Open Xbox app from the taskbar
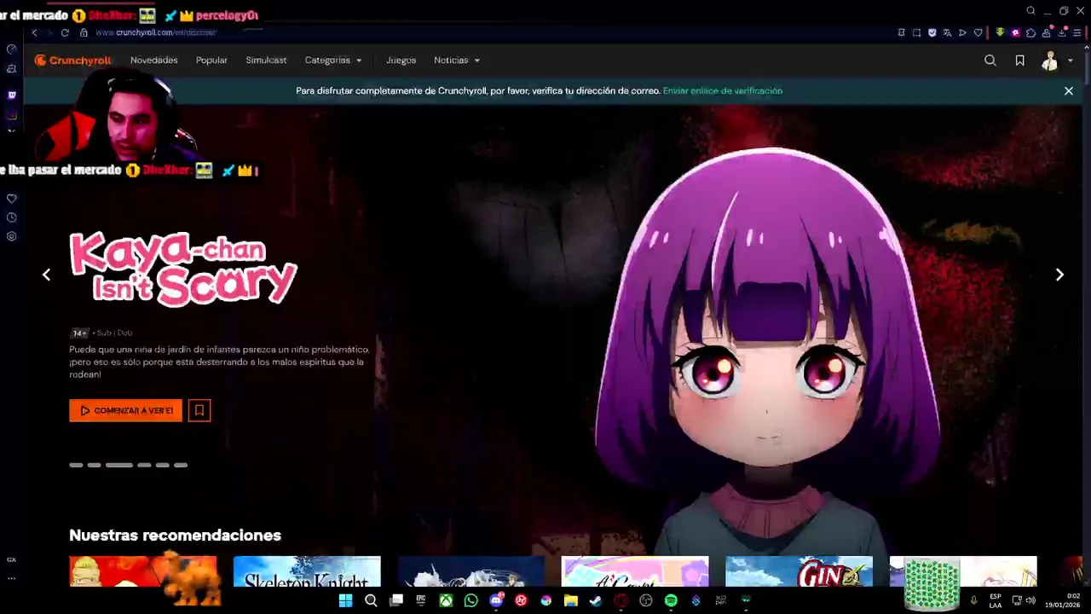This screenshot has height=614, width=1091. tap(446, 600)
